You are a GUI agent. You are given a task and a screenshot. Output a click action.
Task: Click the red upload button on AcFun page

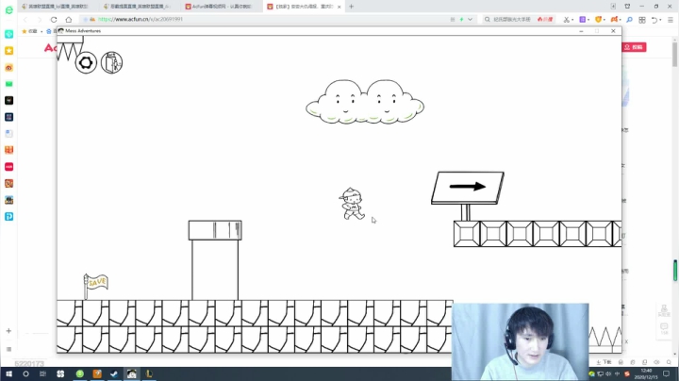pyautogui.click(x=635, y=47)
